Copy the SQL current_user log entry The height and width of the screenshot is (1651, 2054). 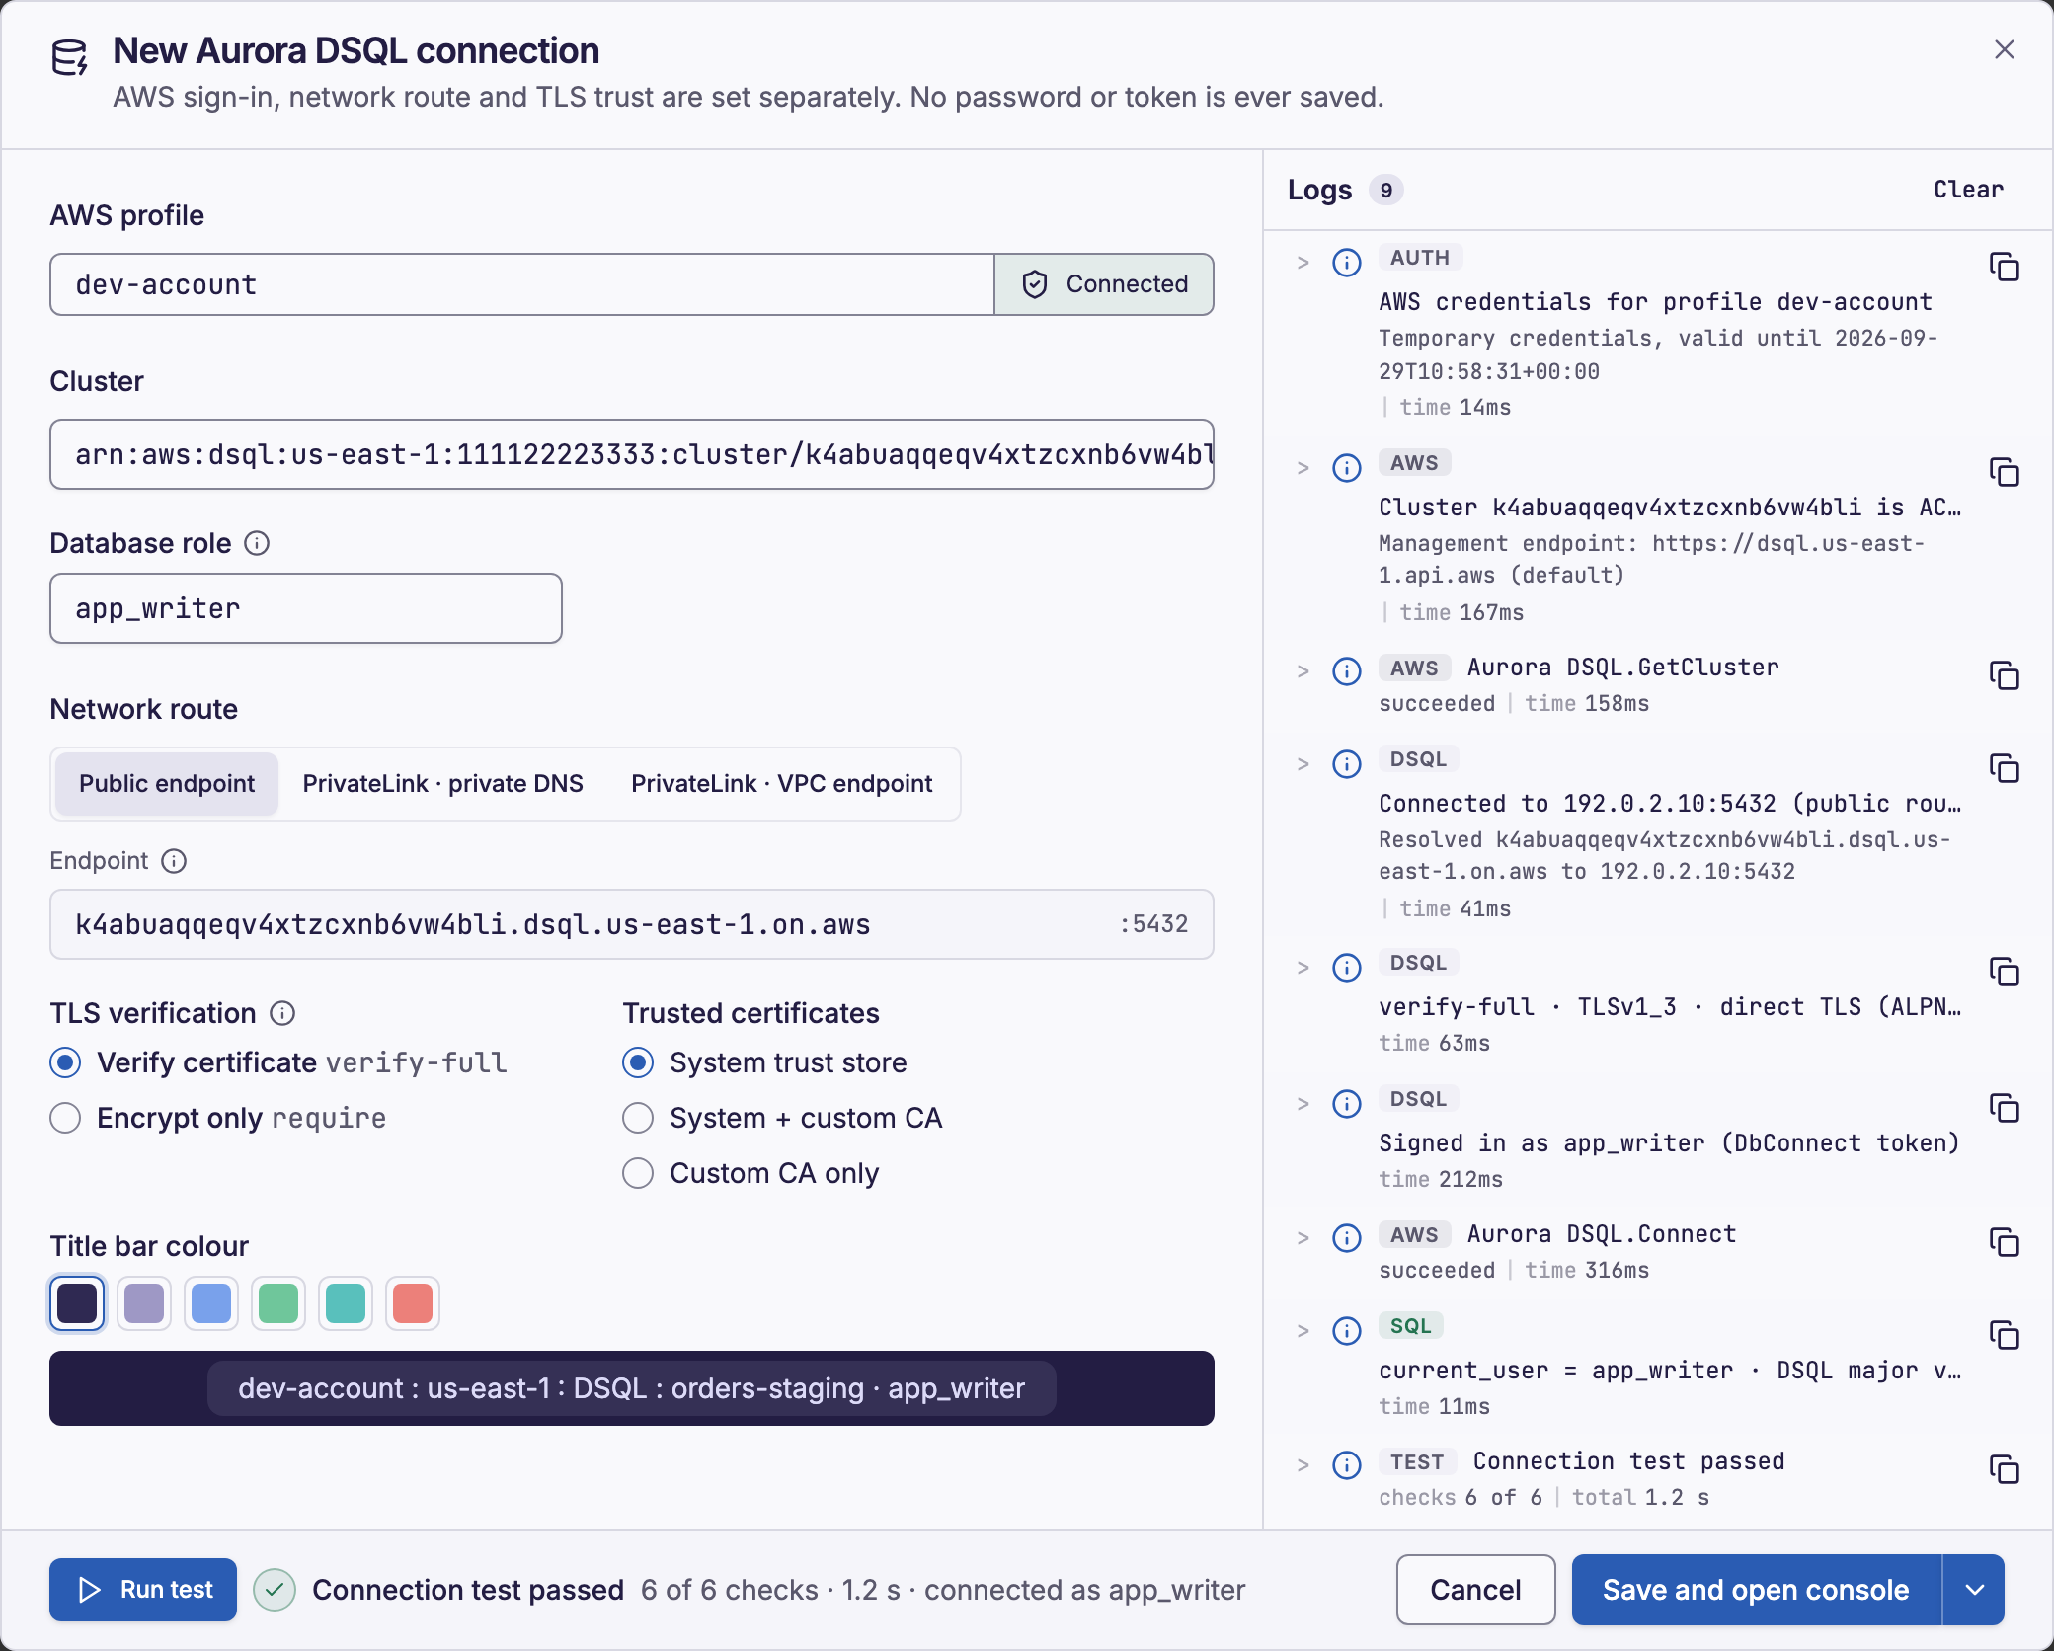coord(2004,1335)
